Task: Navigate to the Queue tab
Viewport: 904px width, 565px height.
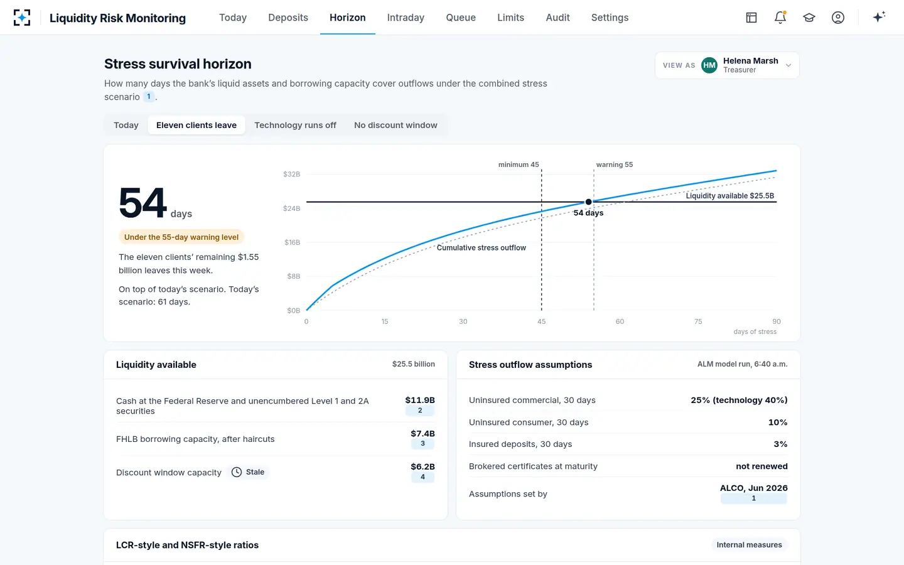Action: [x=461, y=18]
